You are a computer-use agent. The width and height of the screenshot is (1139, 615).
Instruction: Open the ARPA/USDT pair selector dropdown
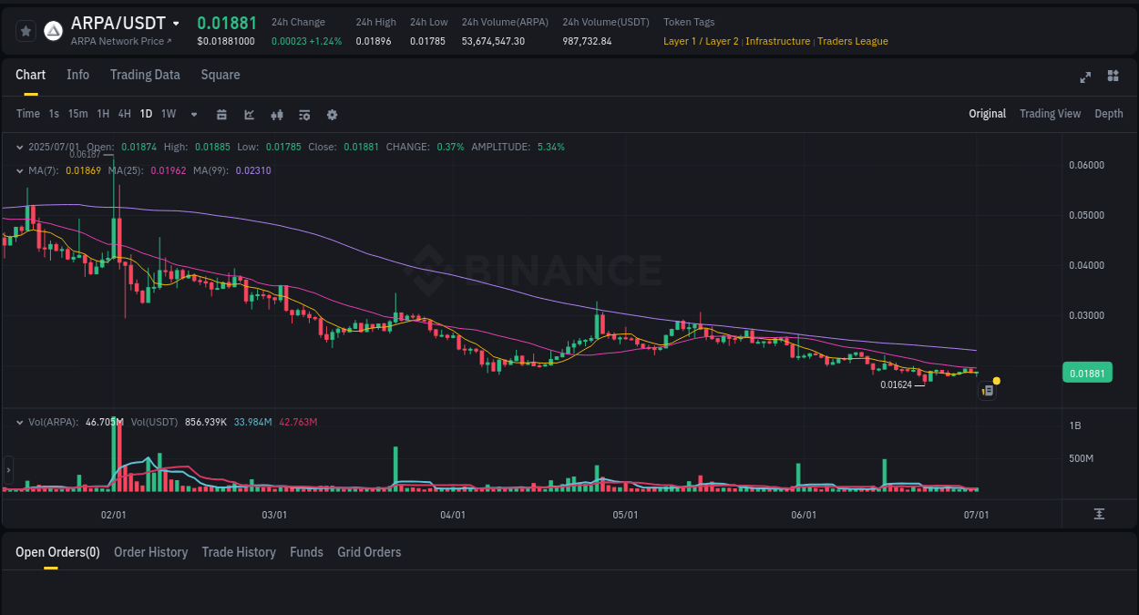(x=176, y=23)
